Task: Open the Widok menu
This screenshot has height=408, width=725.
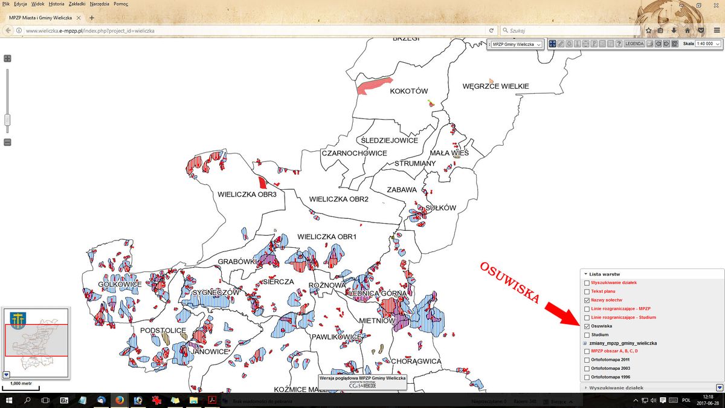Action: (38, 4)
